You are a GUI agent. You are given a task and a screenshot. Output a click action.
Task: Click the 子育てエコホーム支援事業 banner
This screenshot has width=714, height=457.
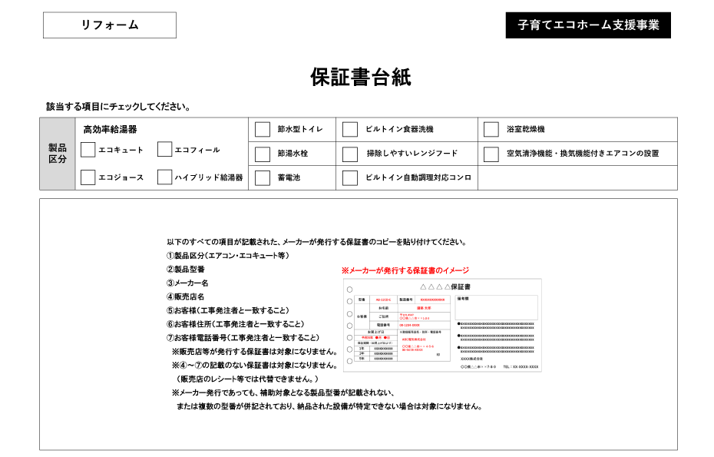(588, 25)
